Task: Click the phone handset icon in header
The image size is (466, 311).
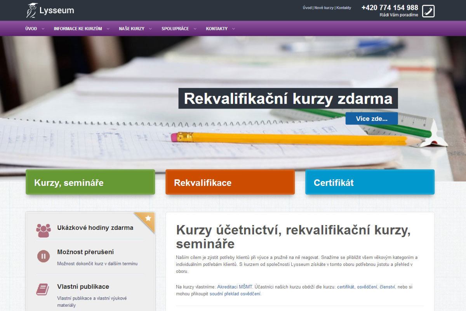Action: [428, 11]
